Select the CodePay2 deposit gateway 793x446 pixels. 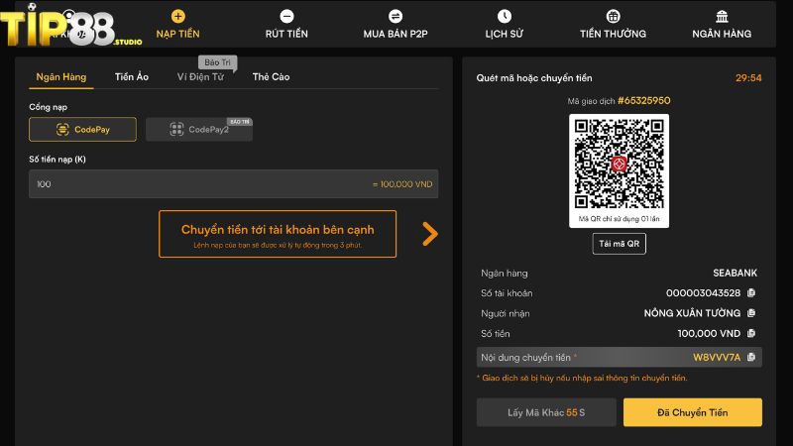(199, 130)
